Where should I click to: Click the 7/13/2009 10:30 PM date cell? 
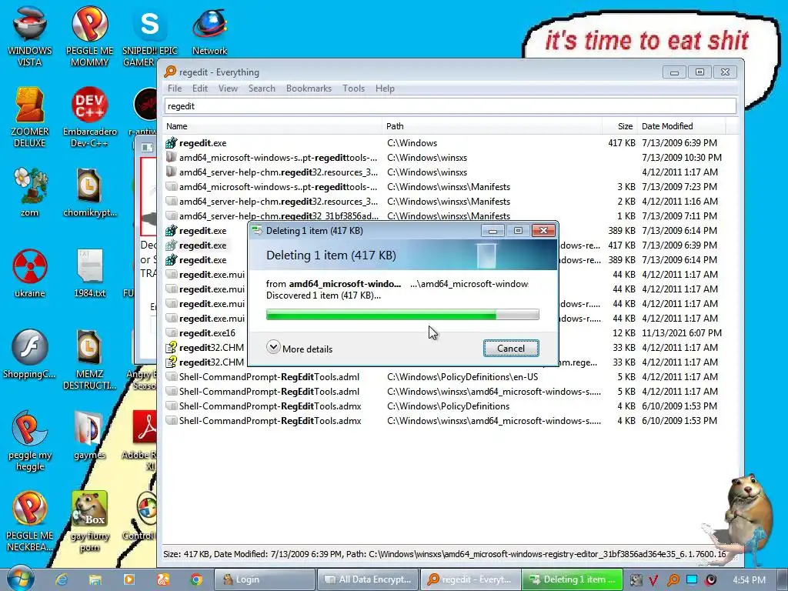682,157
